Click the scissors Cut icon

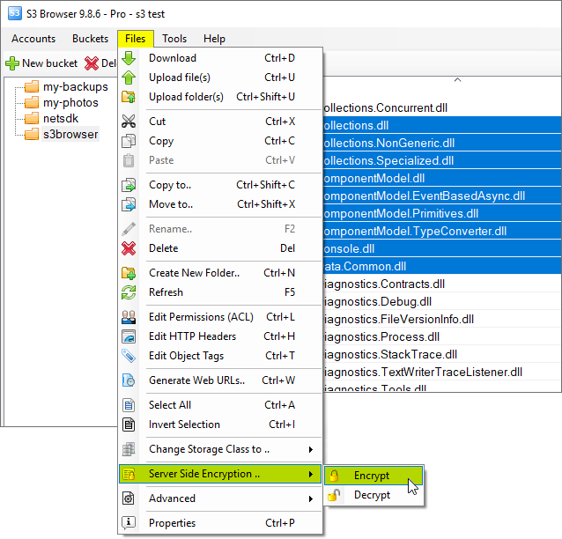click(129, 122)
